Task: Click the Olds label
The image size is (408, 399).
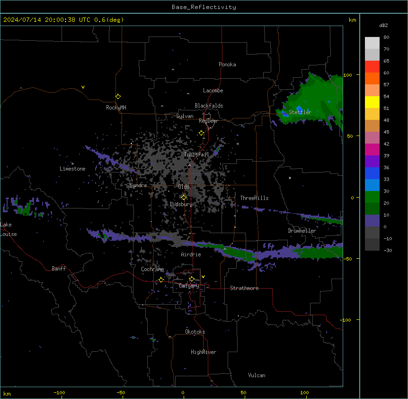Action: [184, 187]
